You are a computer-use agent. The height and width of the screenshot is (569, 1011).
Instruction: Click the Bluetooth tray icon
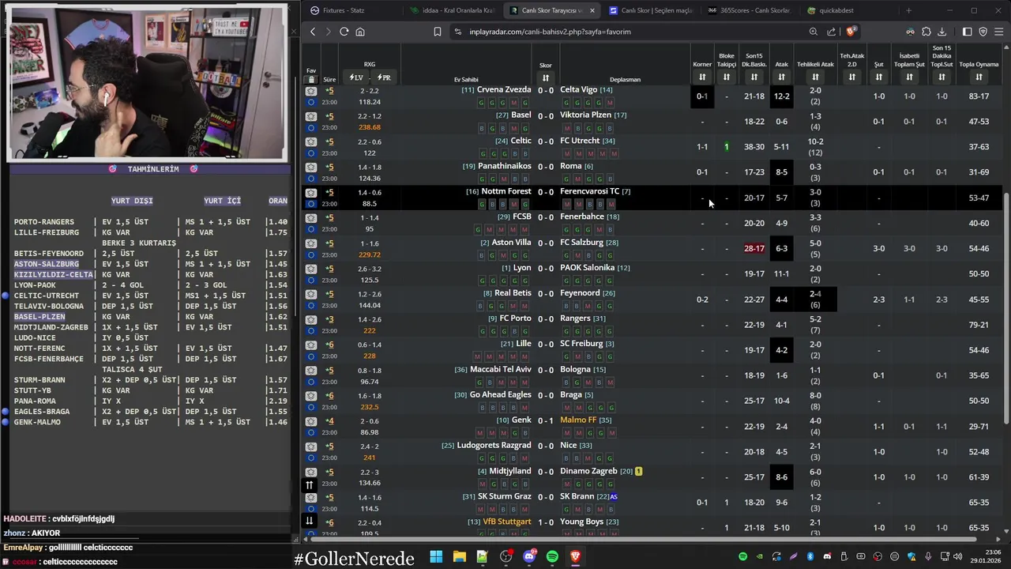coord(810,557)
